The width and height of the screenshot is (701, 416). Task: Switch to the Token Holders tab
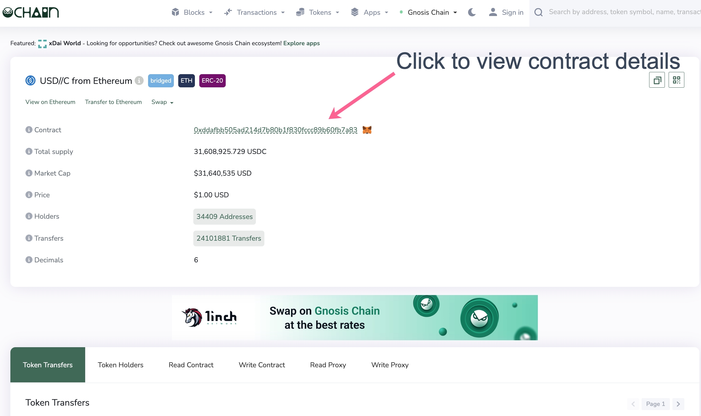(121, 365)
